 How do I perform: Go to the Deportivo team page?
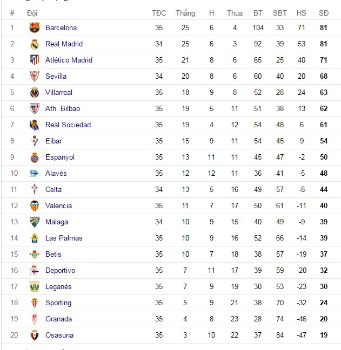60,270
